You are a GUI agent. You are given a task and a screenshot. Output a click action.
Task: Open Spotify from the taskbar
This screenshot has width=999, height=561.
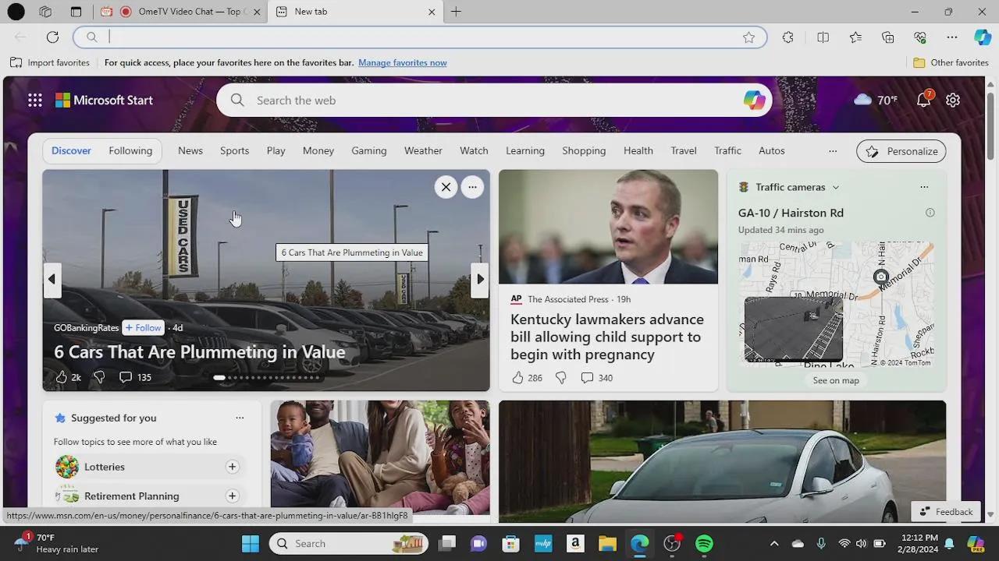[704, 544]
